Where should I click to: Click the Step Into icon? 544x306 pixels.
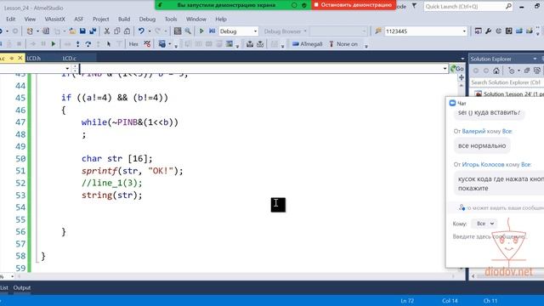click(x=77, y=44)
